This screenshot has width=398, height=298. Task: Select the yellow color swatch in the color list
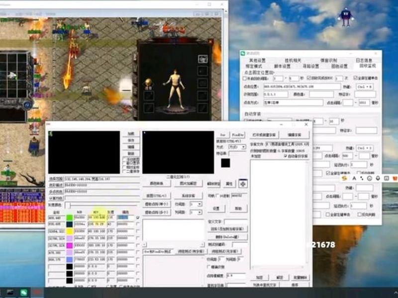click(69, 231)
